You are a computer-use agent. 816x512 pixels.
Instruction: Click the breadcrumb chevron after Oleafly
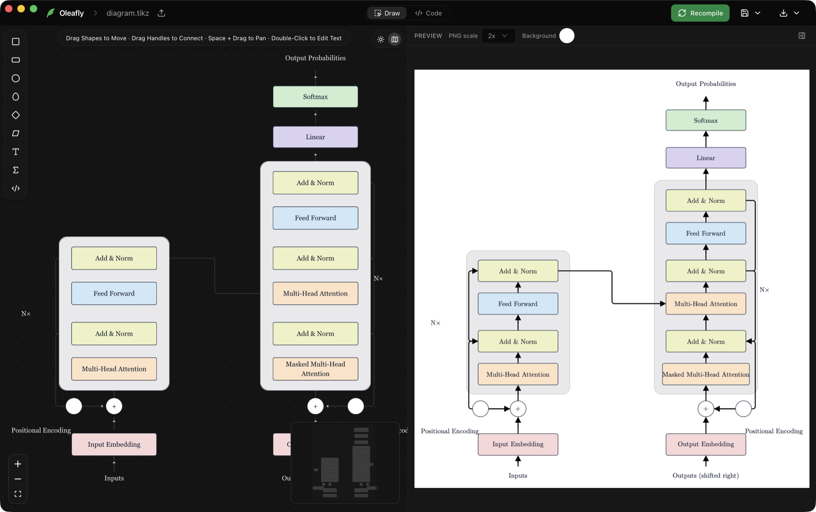click(x=95, y=13)
